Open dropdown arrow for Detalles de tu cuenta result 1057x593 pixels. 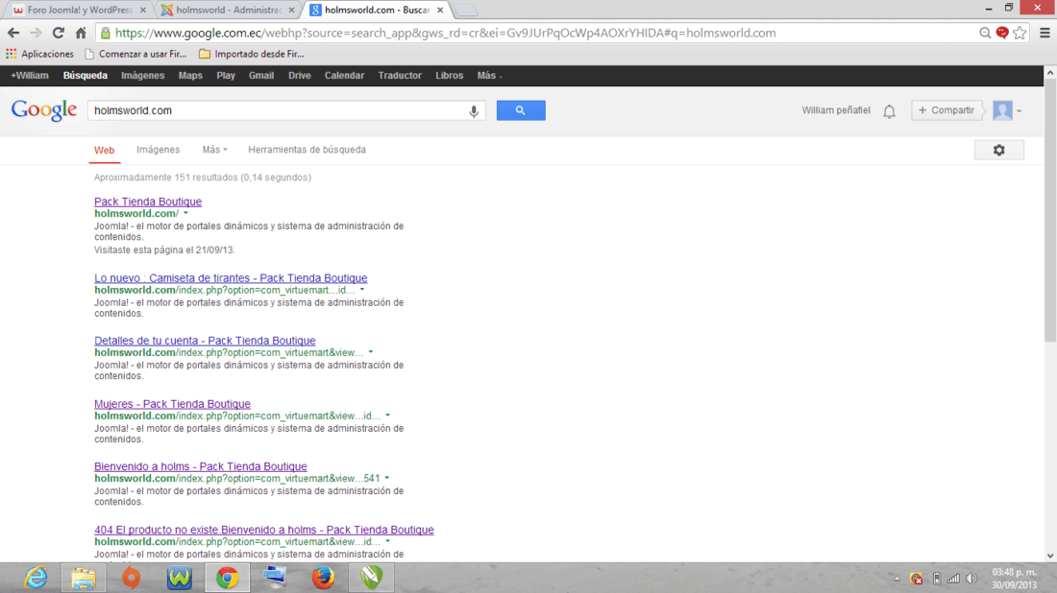coord(371,353)
